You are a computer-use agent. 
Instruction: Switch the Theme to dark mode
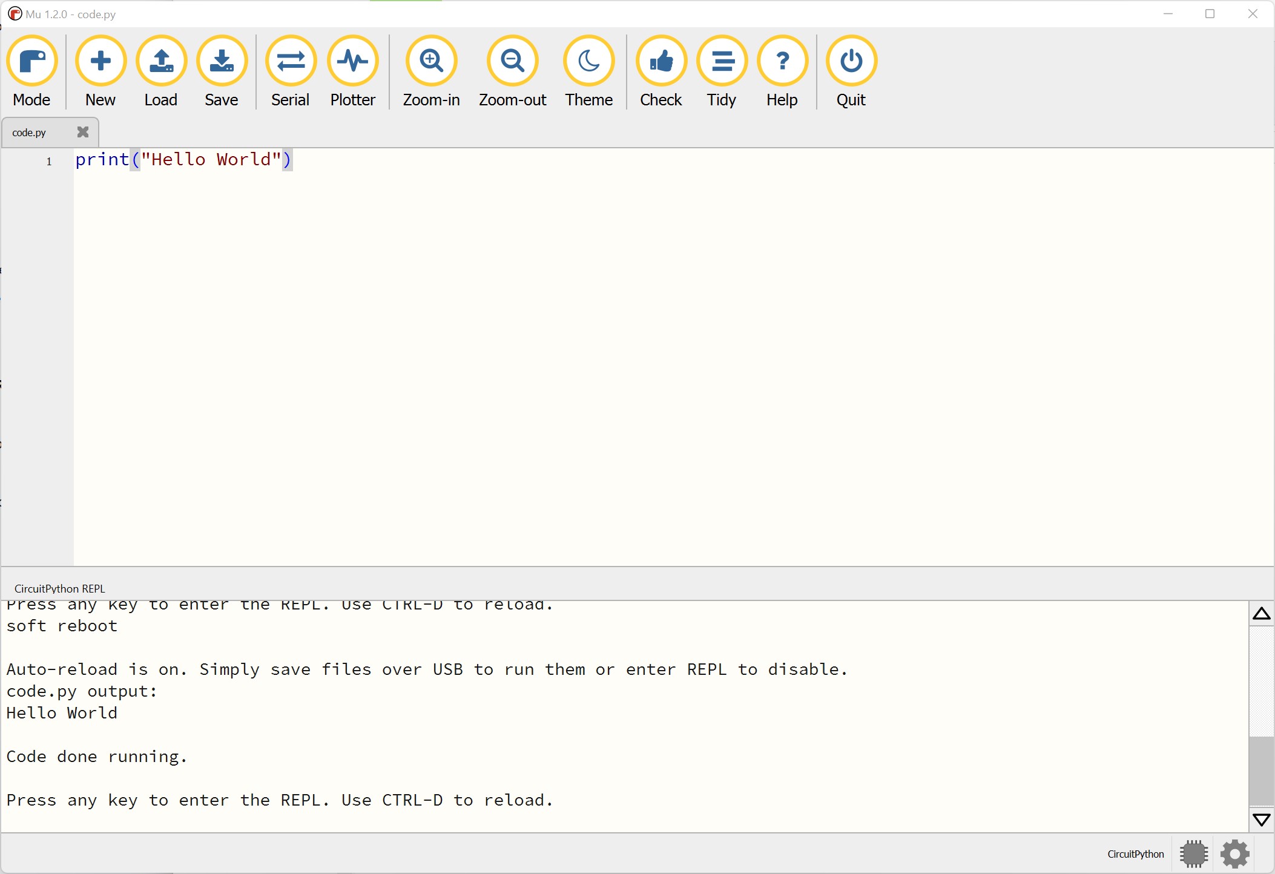[589, 71]
